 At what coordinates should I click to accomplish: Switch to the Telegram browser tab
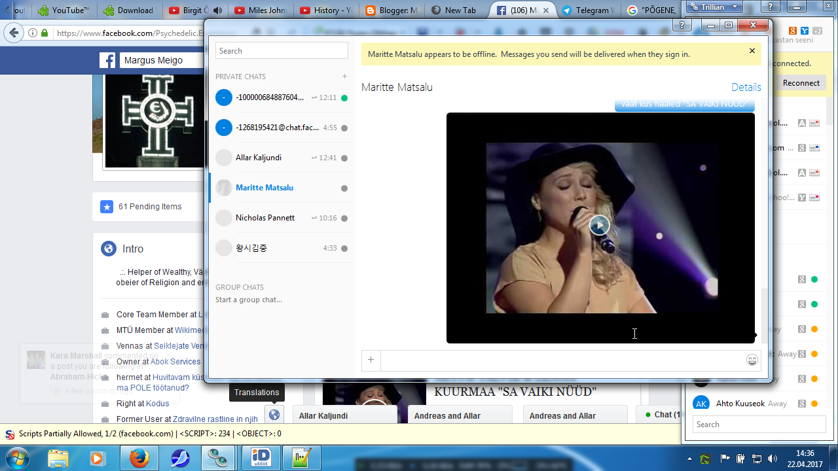click(588, 10)
